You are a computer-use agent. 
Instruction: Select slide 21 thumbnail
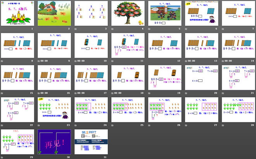[x=239, y=77]
